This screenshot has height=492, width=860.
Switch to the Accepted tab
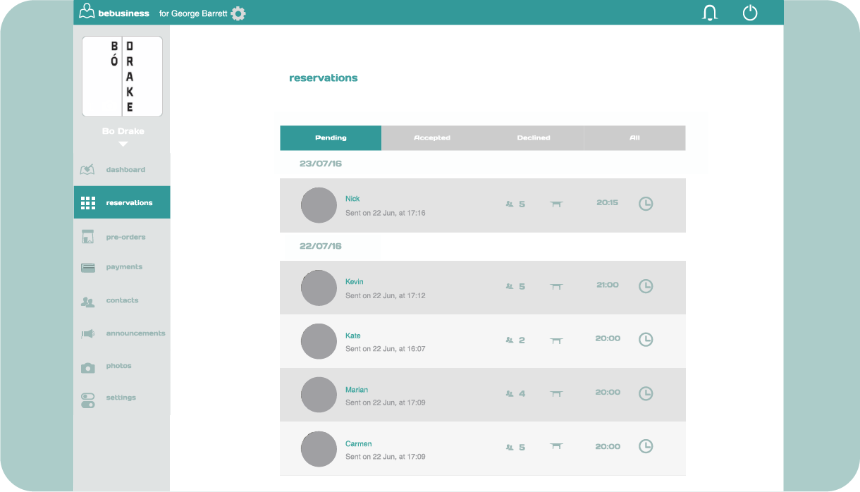click(432, 138)
